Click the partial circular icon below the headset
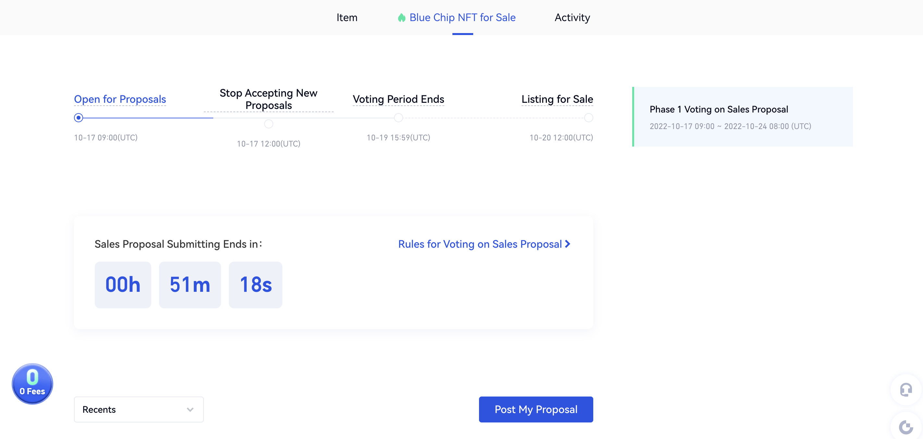Viewport: 923px width, 439px height. point(906,427)
